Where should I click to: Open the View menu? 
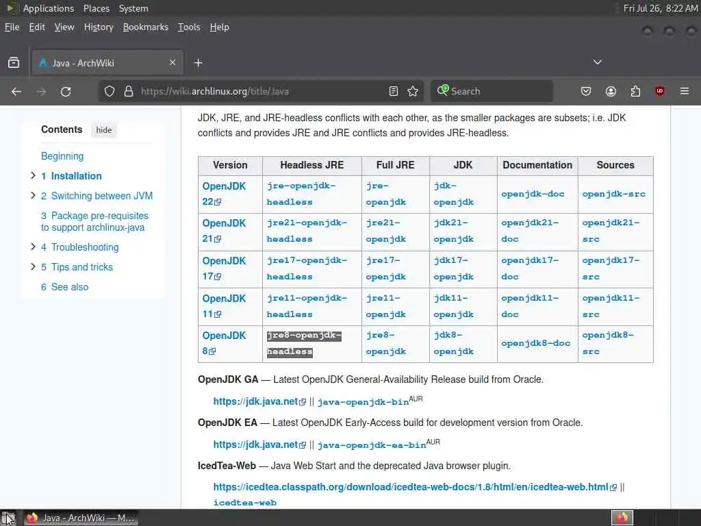click(64, 27)
